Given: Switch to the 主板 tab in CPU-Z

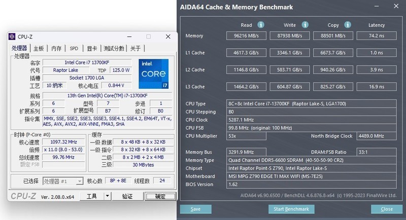Looking at the screenshot, I should pyautogui.click(x=39, y=48).
